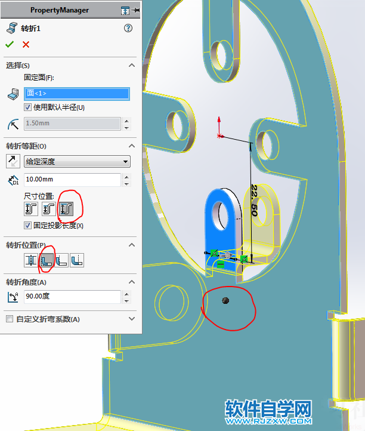Collapse the 转折角度(A) section

click(132, 282)
